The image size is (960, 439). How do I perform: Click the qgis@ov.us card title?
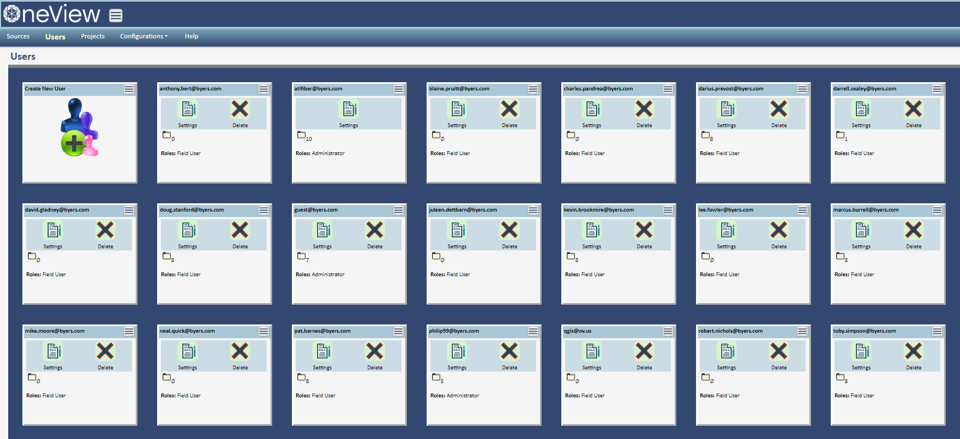577,331
